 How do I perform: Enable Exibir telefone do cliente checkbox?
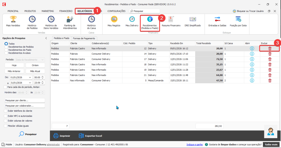(6, 111)
